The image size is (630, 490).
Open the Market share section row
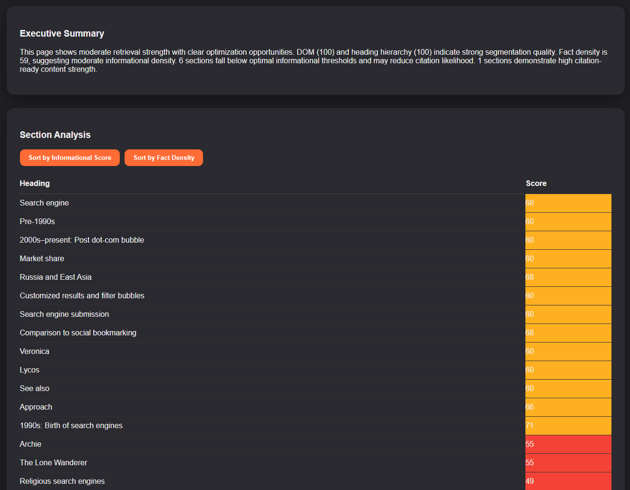(x=42, y=259)
